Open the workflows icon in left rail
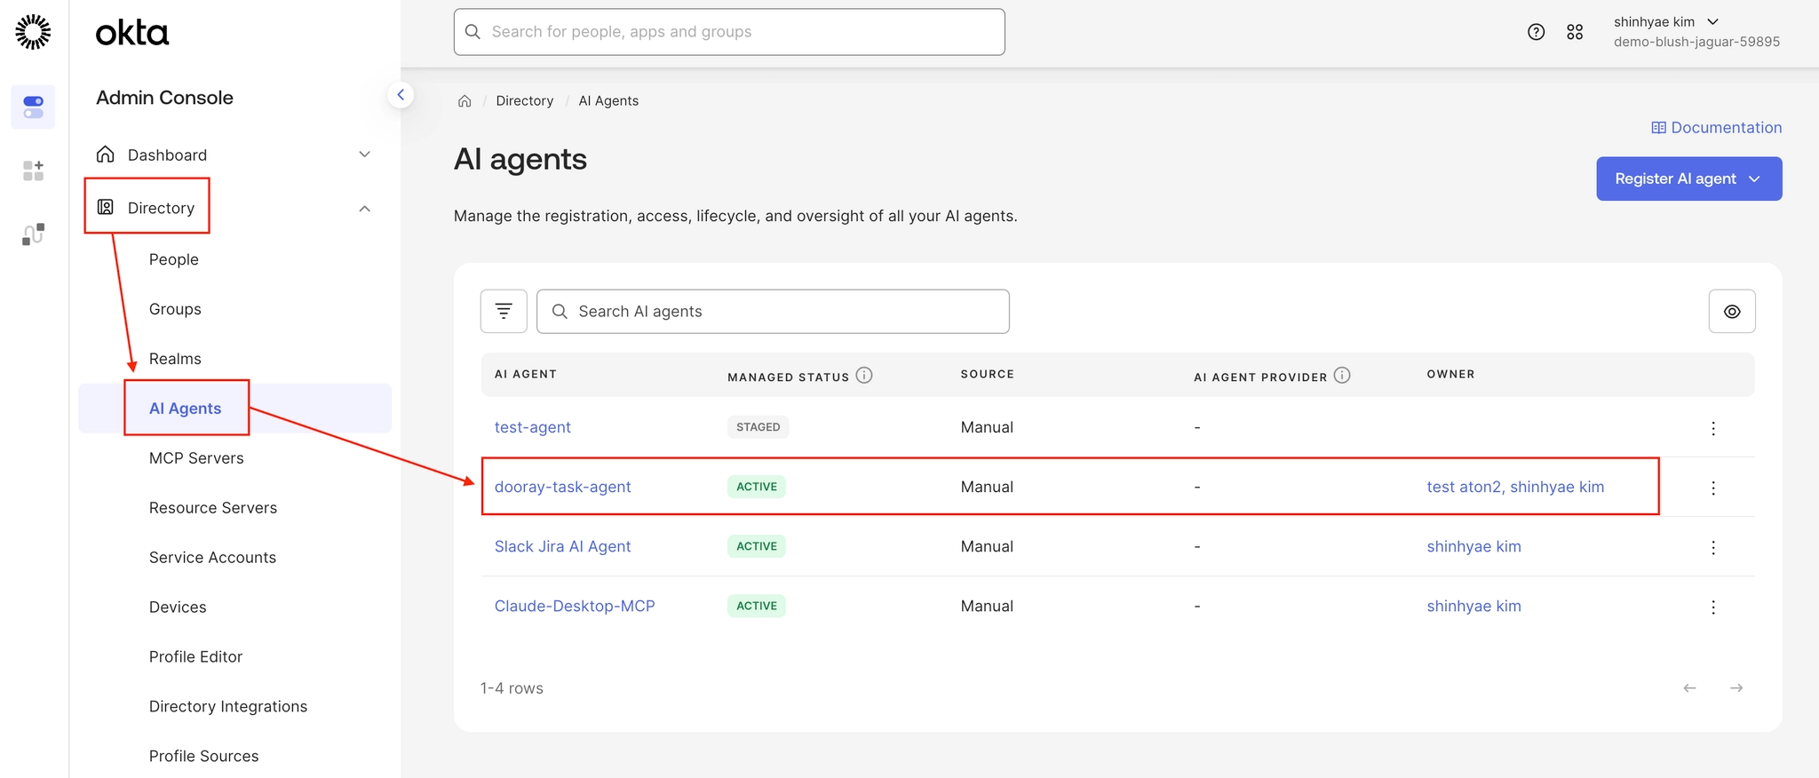The height and width of the screenshot is (778, 1819). pyautogui.click(x=33, y=234)
